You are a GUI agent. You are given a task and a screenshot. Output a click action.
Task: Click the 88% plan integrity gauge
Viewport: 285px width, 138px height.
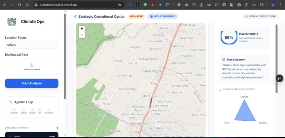(x=229, y=38)
